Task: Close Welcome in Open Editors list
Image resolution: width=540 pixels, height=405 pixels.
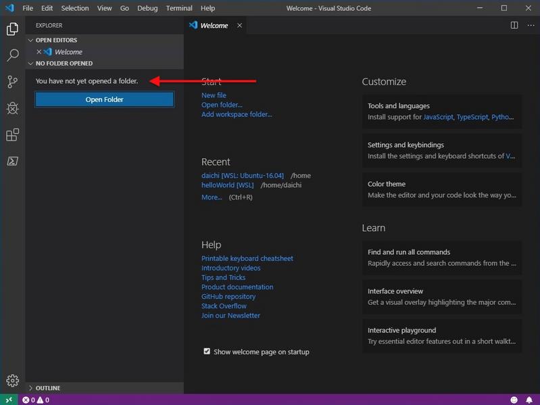Action: 39,51
